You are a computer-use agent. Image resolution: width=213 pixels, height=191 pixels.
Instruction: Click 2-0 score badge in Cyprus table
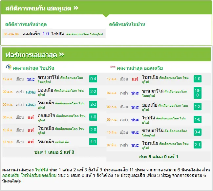click(93, 130)
